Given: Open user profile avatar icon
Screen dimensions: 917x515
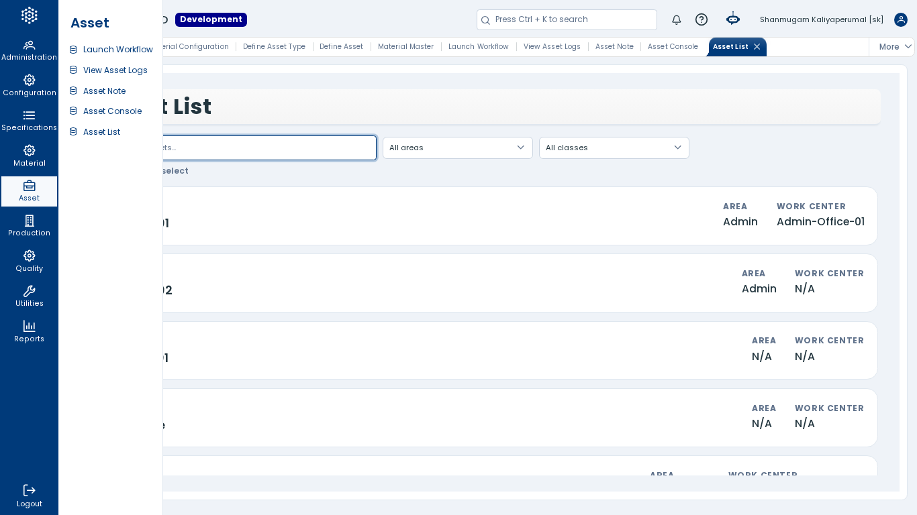Looking at the screenshot, I should click(x=901, y=19).
